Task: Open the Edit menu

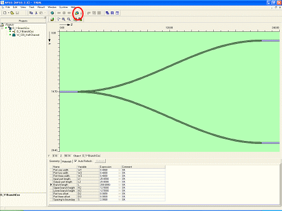Action: pyautogui.click(x=15, y=7)
